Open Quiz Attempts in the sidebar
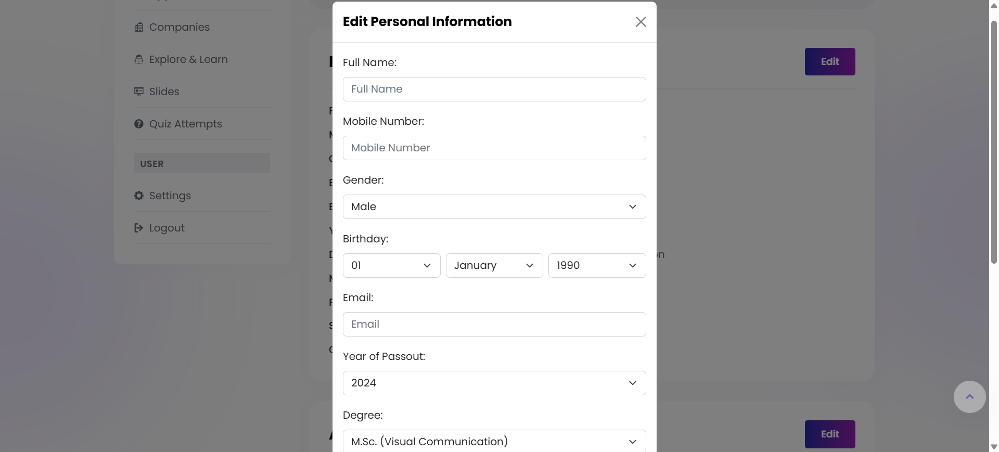Screen dimensions: 999x452 [185, 124]
